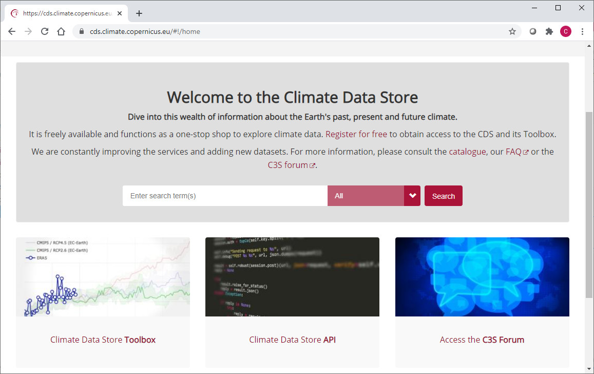Viewport: 594px width, 374px height.
Task: Select the Climate Data Store browser tab
Action: [x=66, y=13]
